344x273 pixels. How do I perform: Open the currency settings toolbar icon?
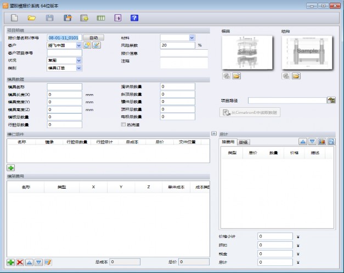(x=117, y=18)
